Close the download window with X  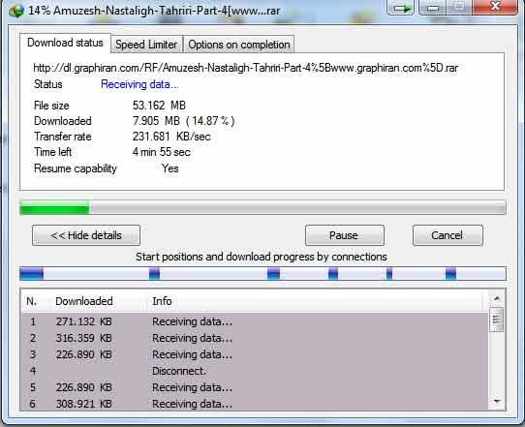coord(495,7)
